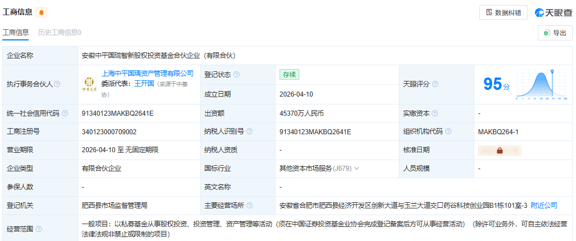Click the registered address text

pyautogui.click(x=403, y=206)
